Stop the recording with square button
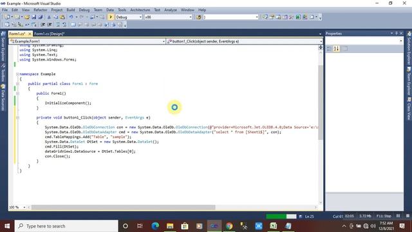Screen dimensions: 412x232 coord(407,216)
